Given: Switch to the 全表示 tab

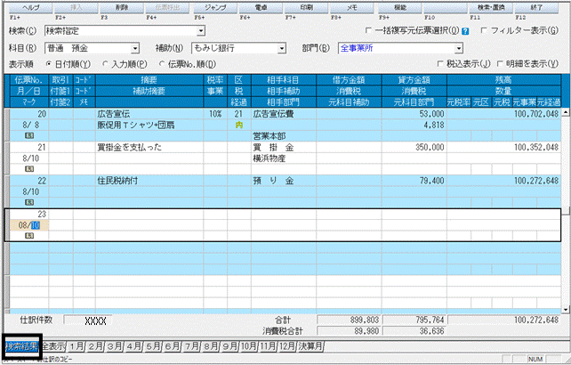Looking at the screenshot, I should pos(53,346).
